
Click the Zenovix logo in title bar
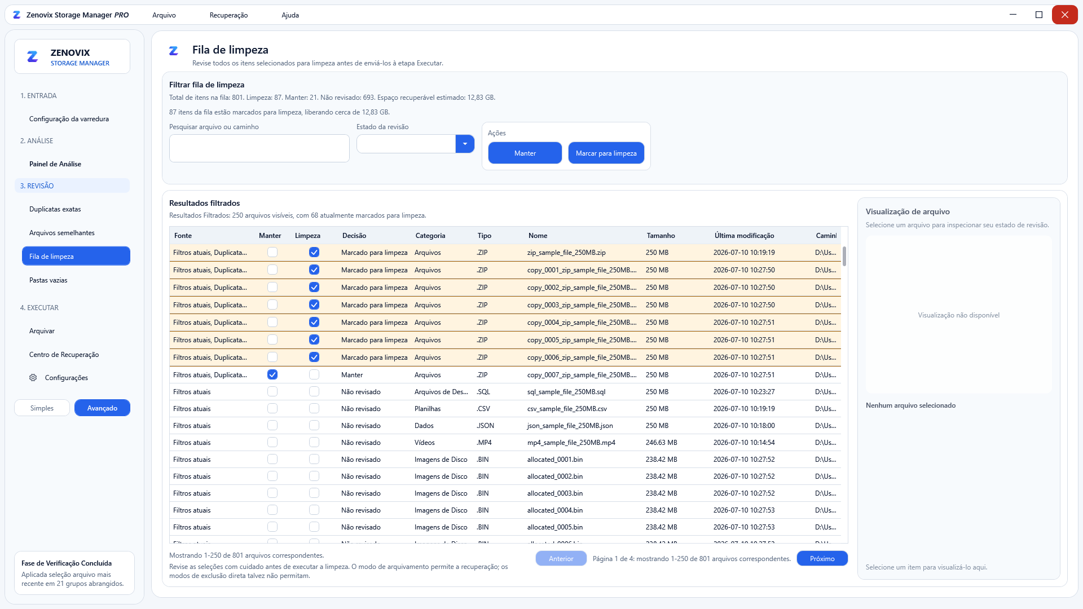(17, 15)
